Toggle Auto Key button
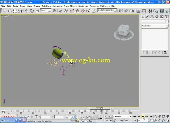This screenshot has height=123, width=170. (x=108, y=117)
